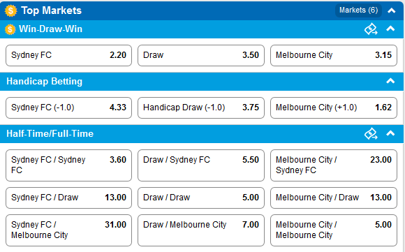This screenshot has height=252, width=405.
Task: Click the ticket icon in the Half-Time/Full-Time header
Action: 371,133
